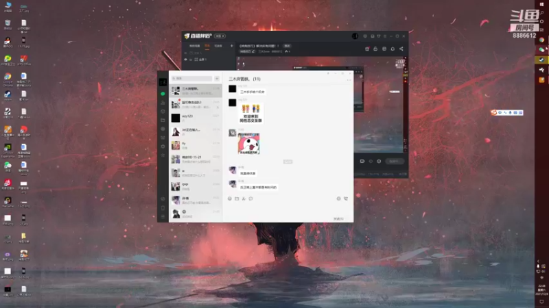Click the message icon in the Douyu title bar
Screen dimensions: 549x308
coord(365,36)
